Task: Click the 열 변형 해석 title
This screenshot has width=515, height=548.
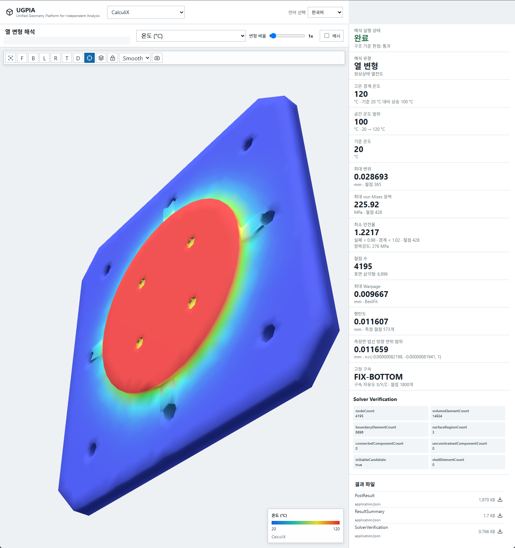Action: click(20, 32)
